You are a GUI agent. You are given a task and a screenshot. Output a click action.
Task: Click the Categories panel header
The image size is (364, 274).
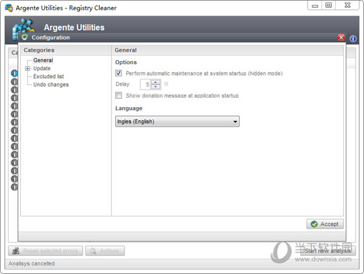tap(66, 50)
